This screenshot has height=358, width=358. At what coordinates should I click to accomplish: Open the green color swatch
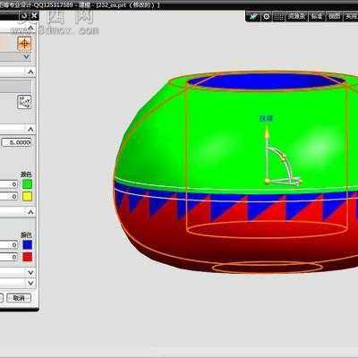click(x=27, y=184)
